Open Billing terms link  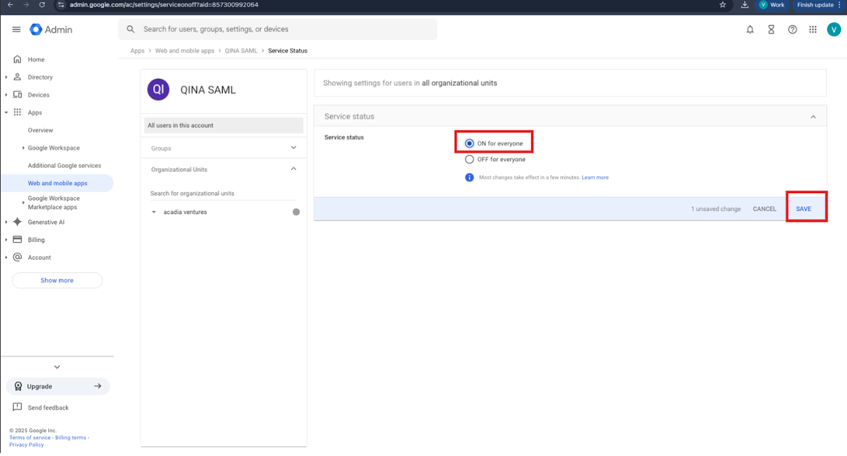(70, 438)
